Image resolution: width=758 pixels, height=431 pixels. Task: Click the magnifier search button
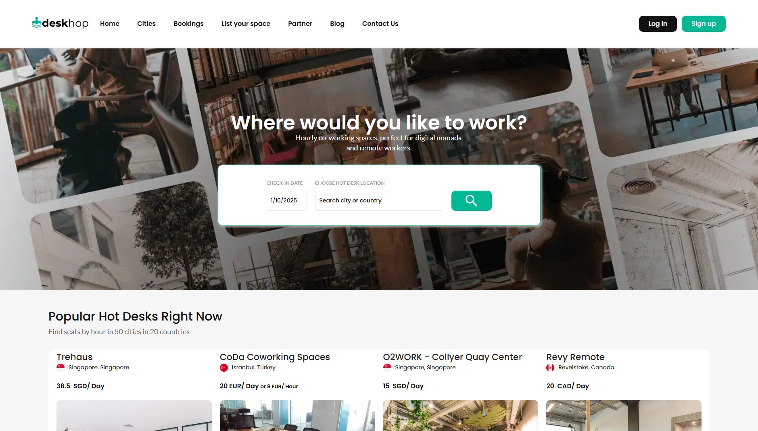pyautogui.click(x=471, y=200)
